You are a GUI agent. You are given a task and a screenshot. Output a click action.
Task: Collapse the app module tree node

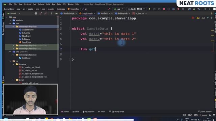7,17
